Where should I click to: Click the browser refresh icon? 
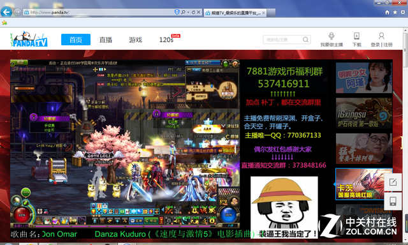click(193, 12)
